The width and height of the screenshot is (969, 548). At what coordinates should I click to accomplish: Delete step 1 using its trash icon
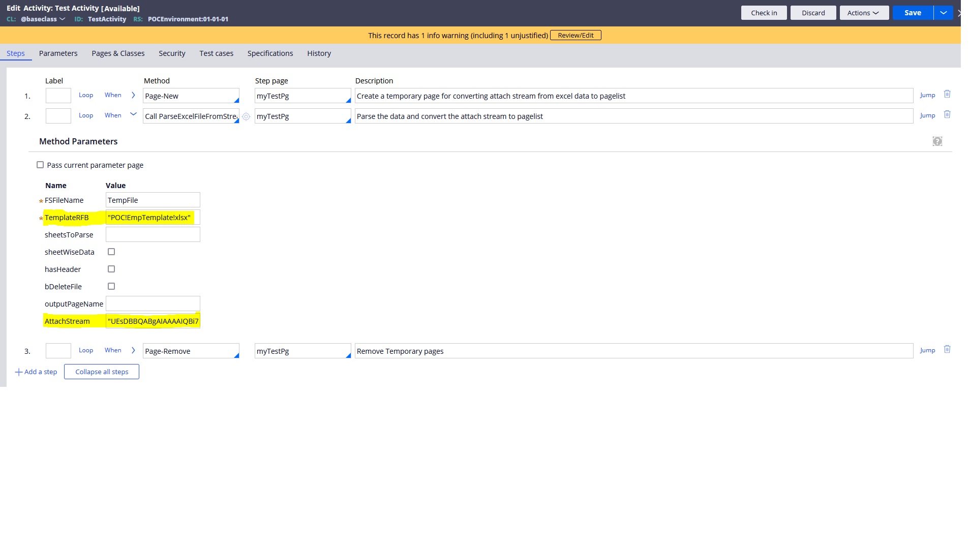coord(947,94)
